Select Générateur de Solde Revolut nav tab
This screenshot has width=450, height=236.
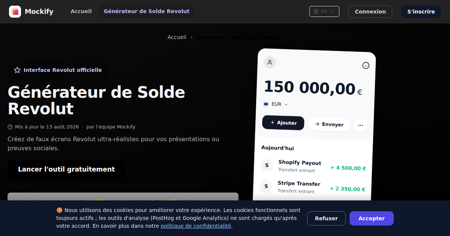[x=147, y=11]
